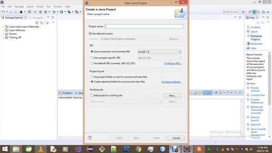
Task: Expand the Servers project node
Action: point(3,34)
